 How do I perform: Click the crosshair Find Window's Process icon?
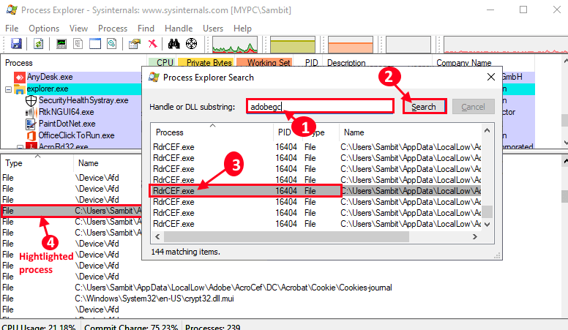coord(191,44)
